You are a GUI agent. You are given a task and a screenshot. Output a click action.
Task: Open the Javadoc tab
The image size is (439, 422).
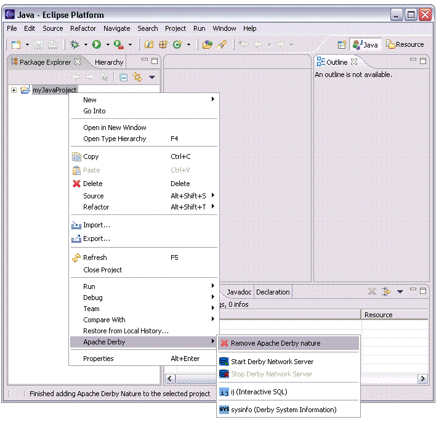pyautogui.click(x=238, y=292)
